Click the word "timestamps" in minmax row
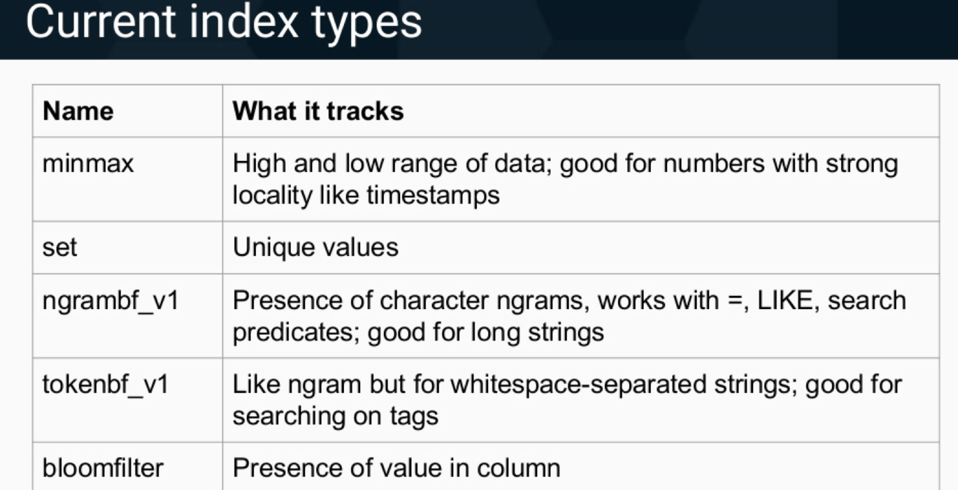The height and width of the screenshot is (490, 958). 433,196
